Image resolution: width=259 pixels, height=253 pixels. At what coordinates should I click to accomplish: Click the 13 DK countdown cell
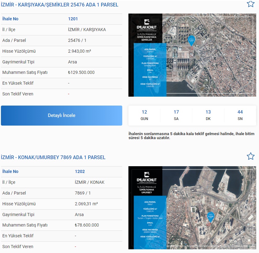tap(208, 115)
